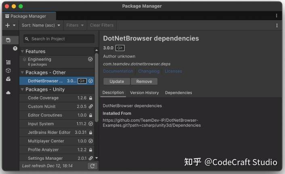Click the JetBrains Rider Editor lock icon
The height and width of the screenshot is (174, 285).
90,133
